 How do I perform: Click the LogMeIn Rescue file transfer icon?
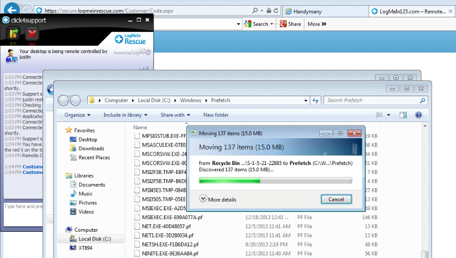click(x=13, y=35)
